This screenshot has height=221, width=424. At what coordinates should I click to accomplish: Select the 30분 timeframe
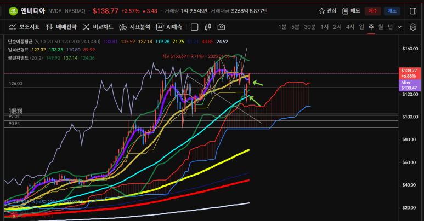pos(309,27)
